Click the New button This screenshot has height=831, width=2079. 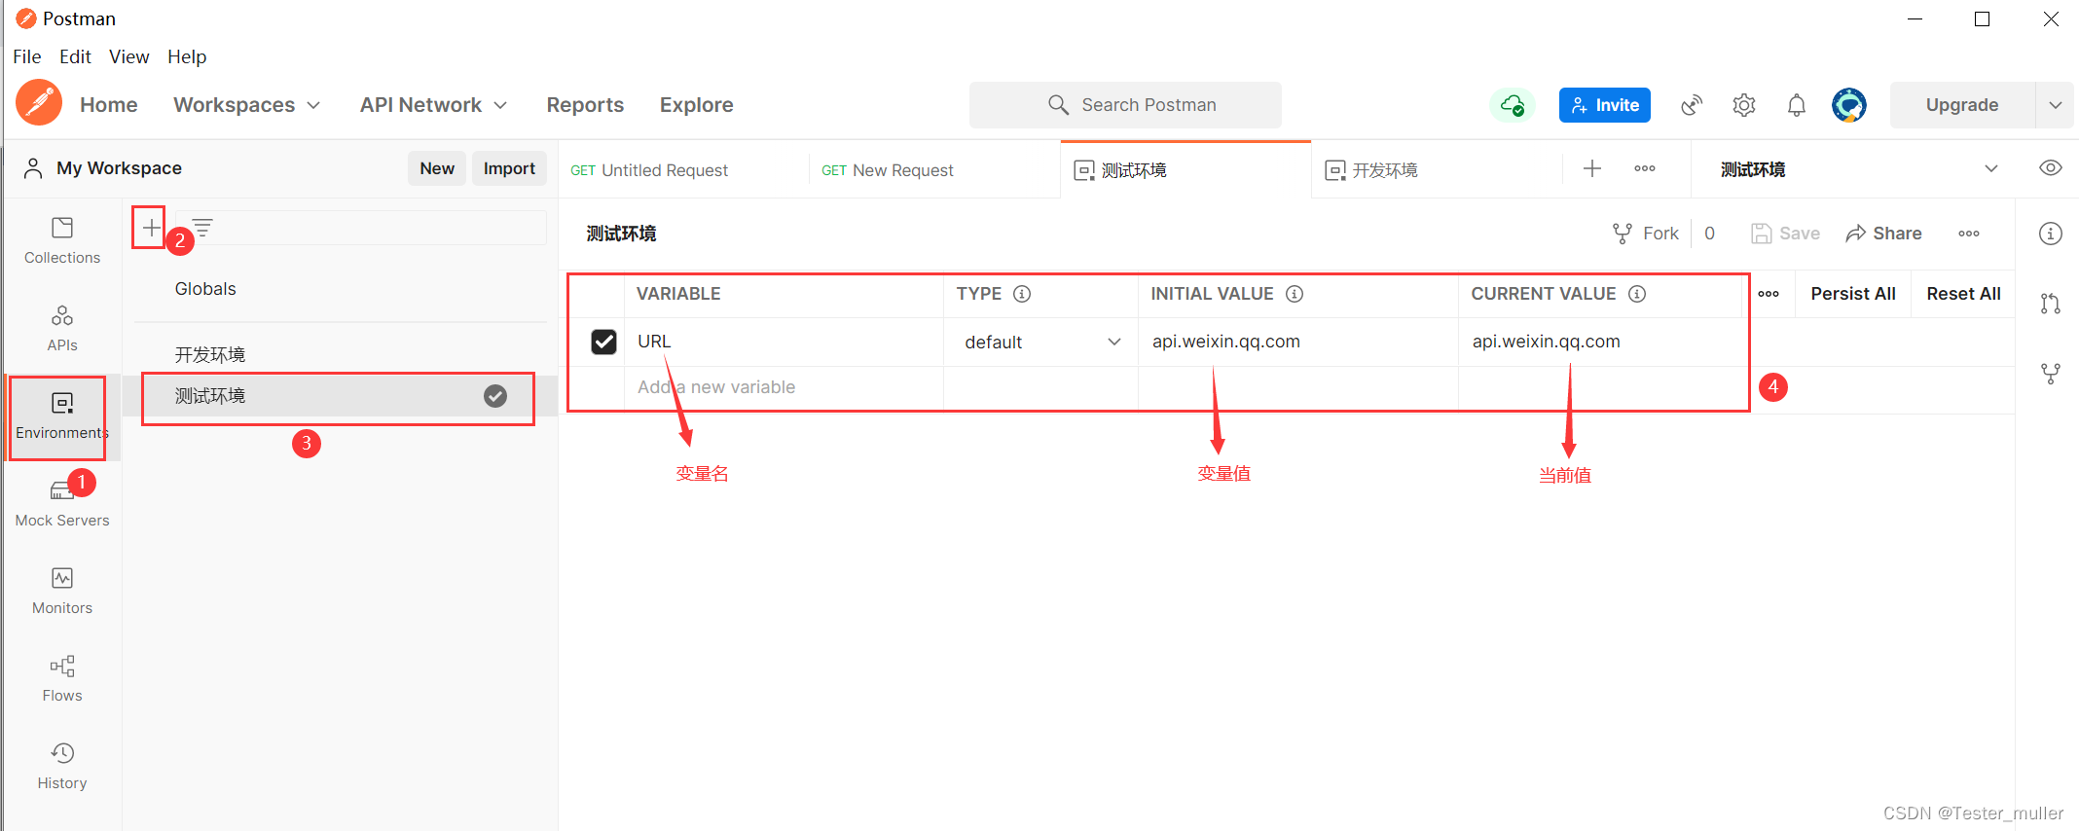pos(437,168)
